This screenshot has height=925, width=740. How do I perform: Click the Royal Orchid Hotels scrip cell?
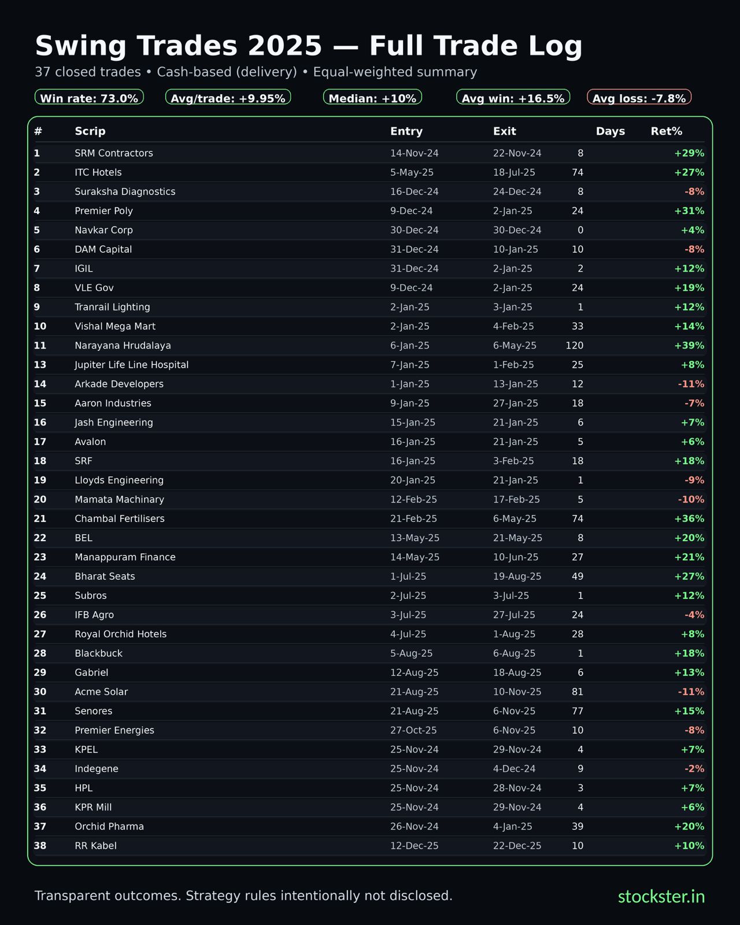[121, 634]
